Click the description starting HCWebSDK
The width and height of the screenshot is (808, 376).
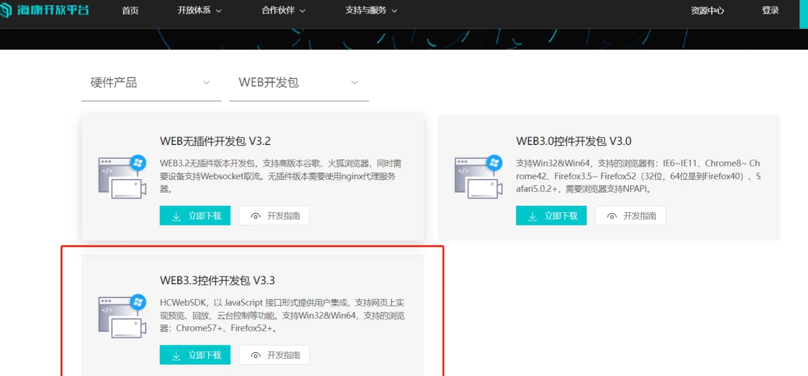pyautogui.click(x=282, y=315)
